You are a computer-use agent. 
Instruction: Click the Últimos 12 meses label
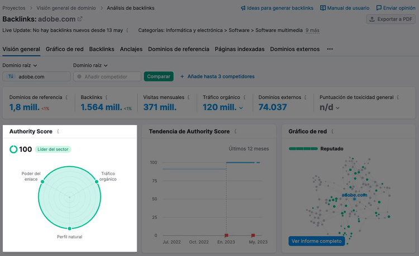click(249, 149)
